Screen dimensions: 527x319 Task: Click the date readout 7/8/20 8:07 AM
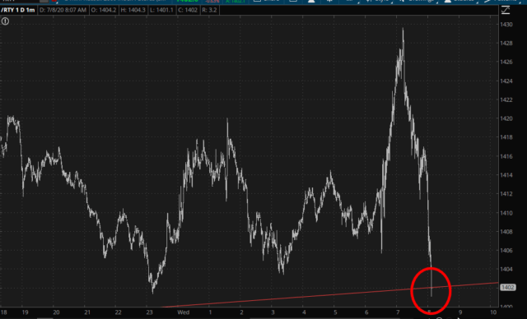pos(63,10)
